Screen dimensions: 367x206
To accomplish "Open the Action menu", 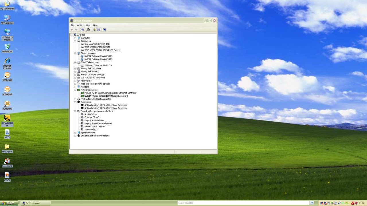I will (80, 25).
